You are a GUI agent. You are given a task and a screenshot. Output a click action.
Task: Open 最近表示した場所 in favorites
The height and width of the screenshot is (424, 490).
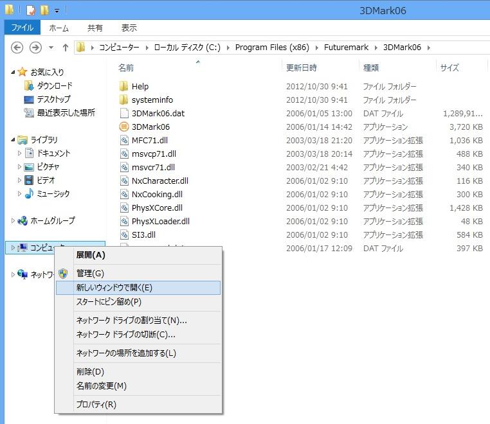click(66, 112)
